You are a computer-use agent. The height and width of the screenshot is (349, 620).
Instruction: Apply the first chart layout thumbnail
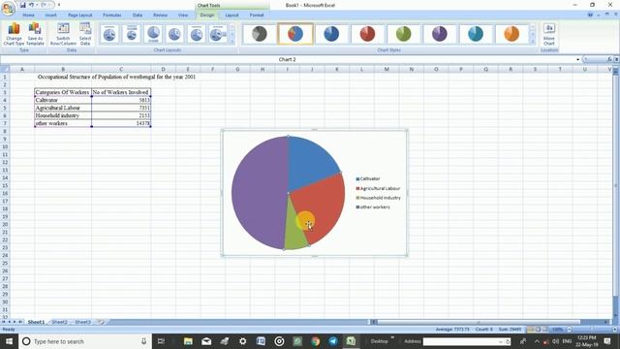[109, 34]
